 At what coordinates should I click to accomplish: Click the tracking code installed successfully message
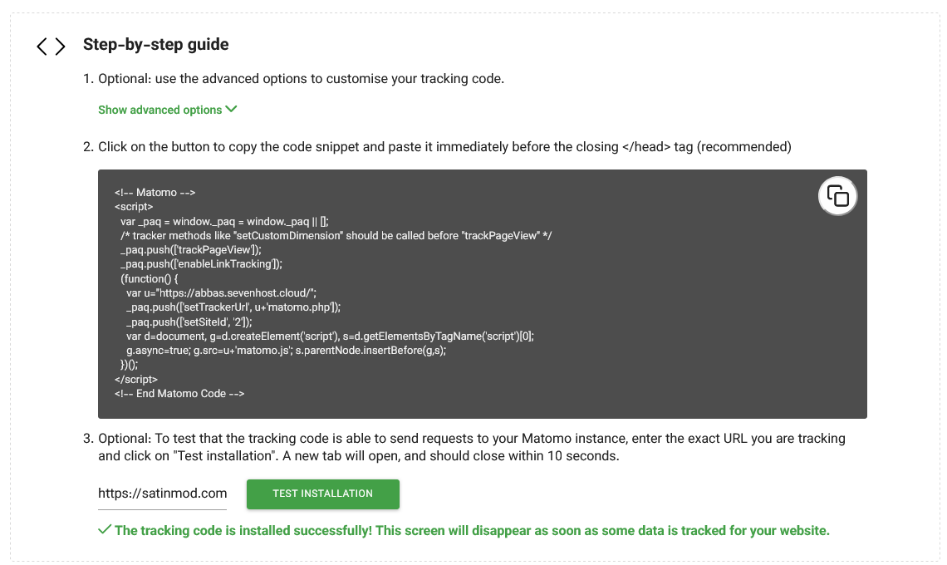pyautogui.click(x=472, y=531)
